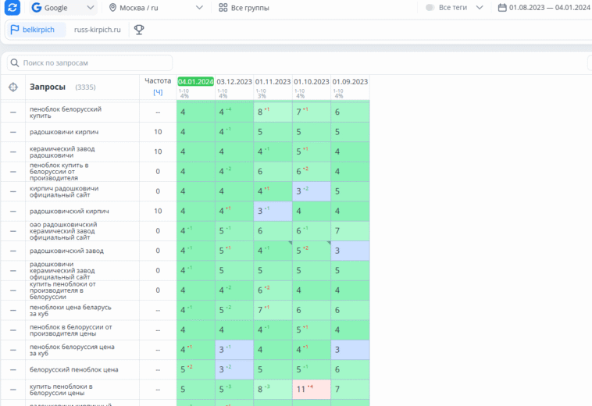Switch to the russ-kirpich.ru tab
The image size is (592, 406).
pyautogui.click(x=98, y=30)
